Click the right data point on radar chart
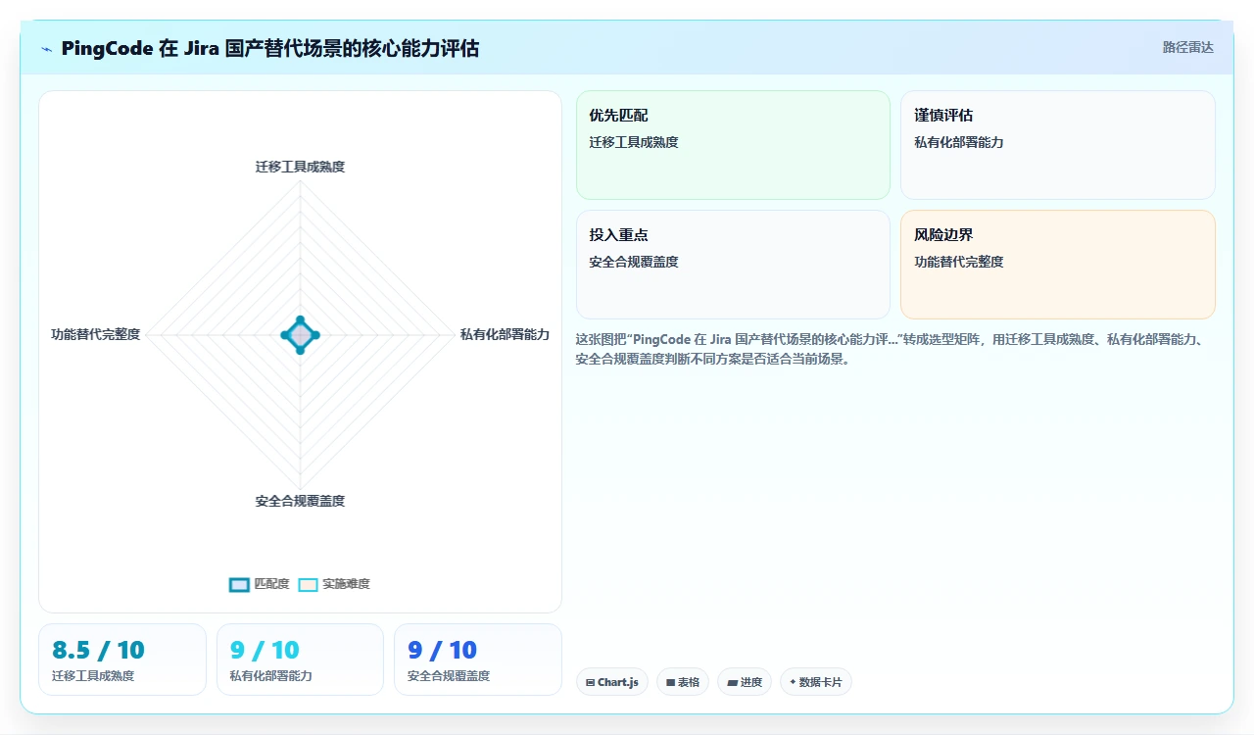The width and height of the screenshot is (1254, 735). pos(315,335)
